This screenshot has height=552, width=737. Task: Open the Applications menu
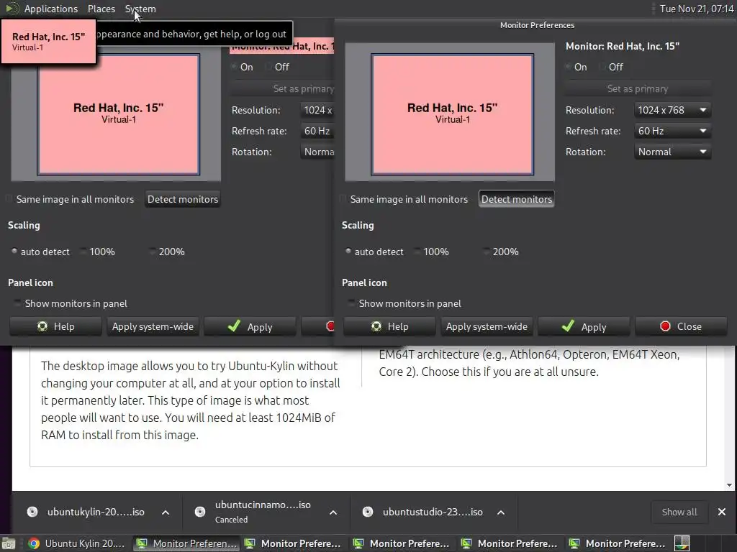[x=51, y=9]
